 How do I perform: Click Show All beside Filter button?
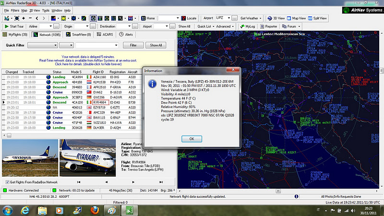(156, 45)
